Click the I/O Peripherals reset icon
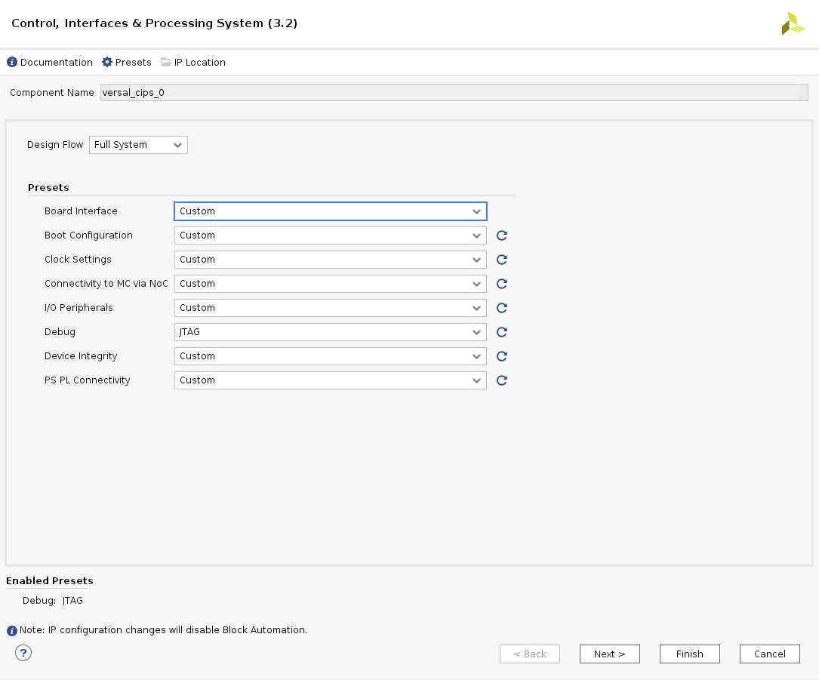 tap(501, 308)
